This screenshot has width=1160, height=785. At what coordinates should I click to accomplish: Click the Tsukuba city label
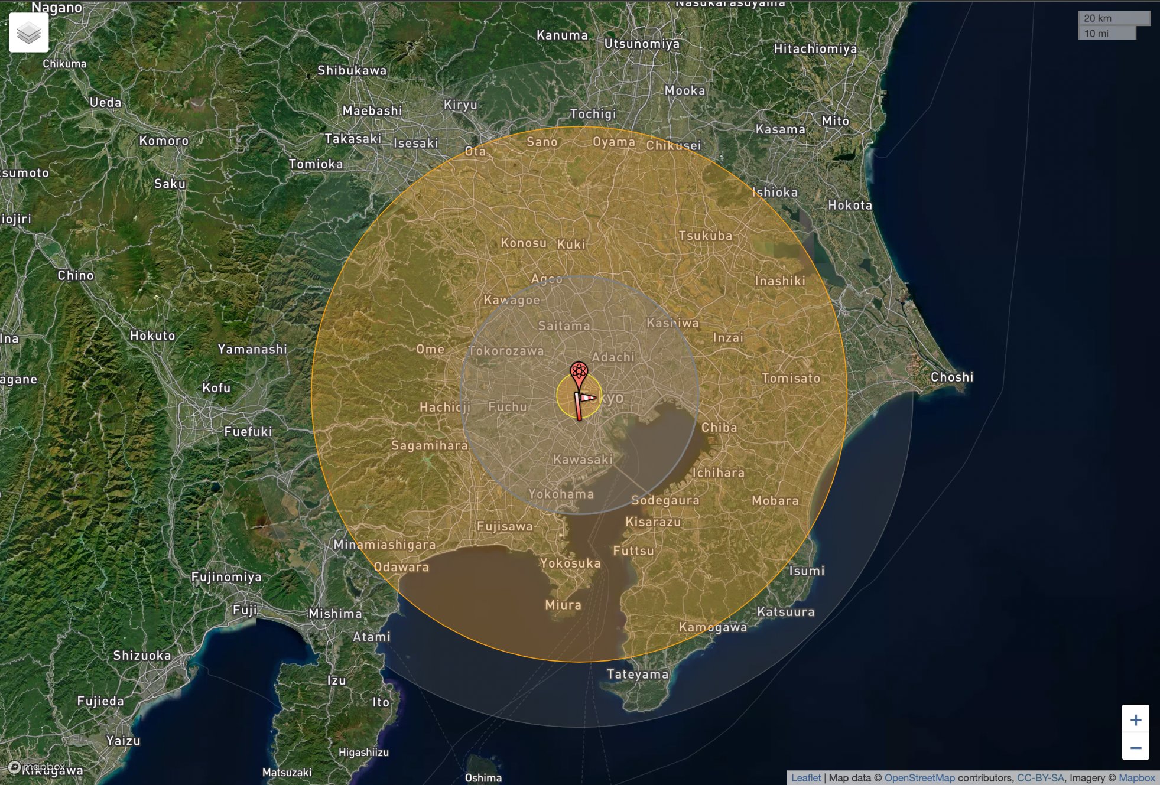click(705, 236)
